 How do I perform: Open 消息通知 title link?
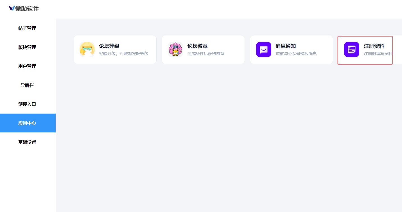[x=286, y=46]
